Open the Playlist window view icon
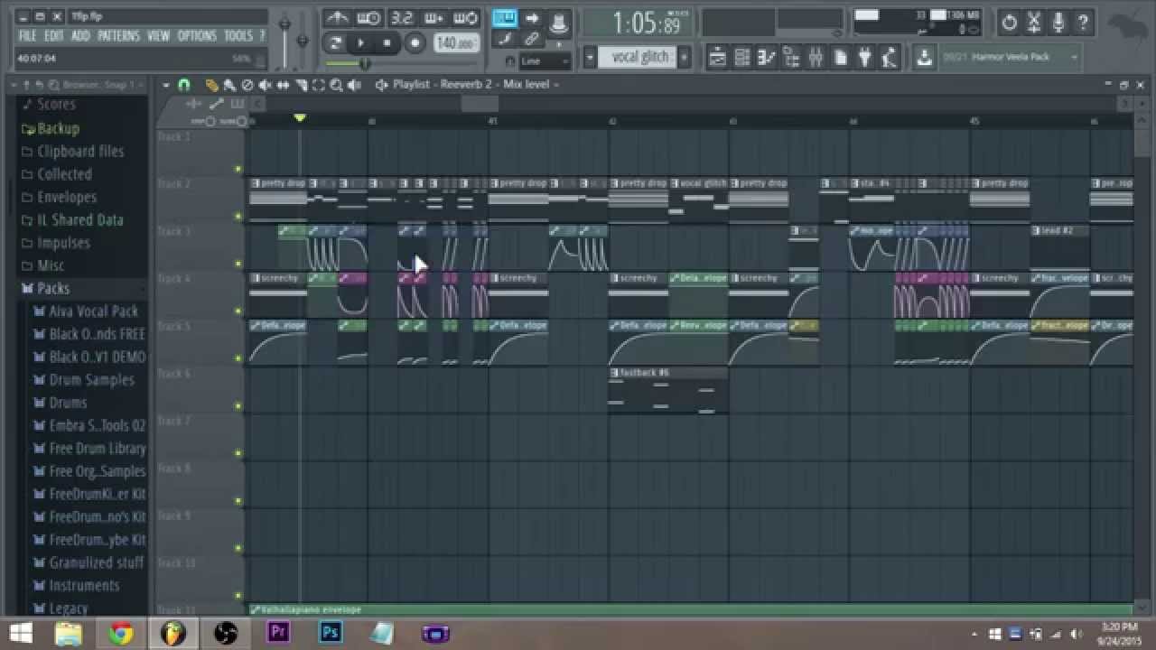The image size is (1156, 650). pos(381,85)
